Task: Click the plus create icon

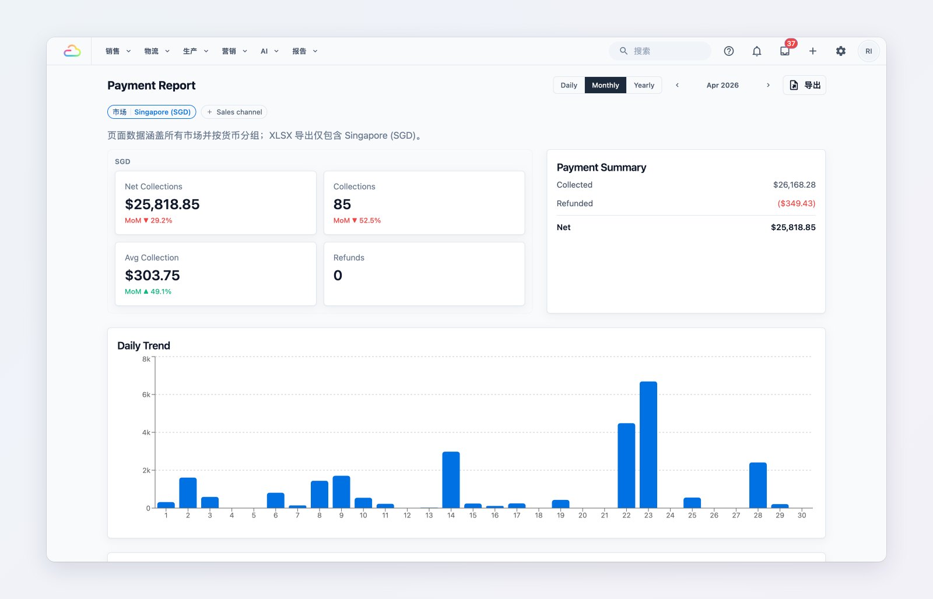Action: point(813,51)
